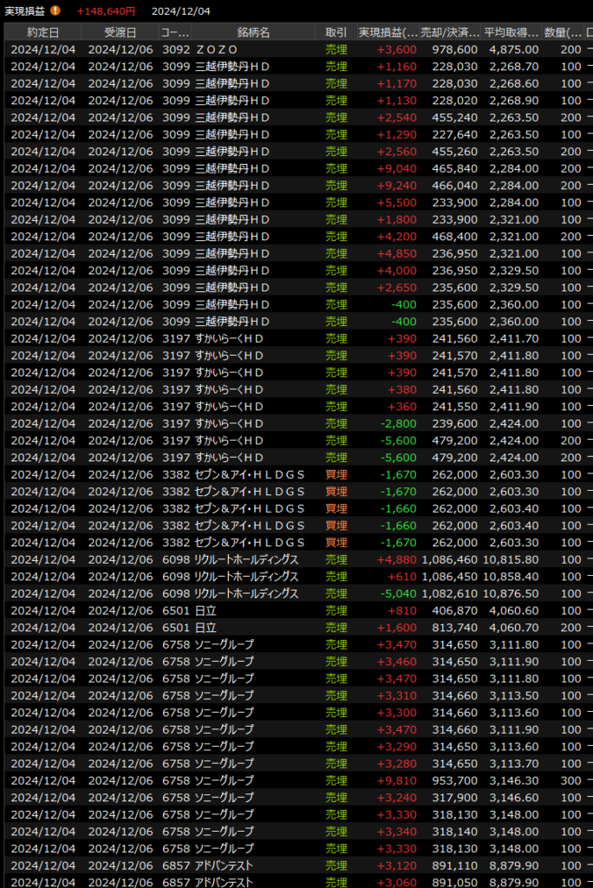593x888 pixels.
Task: Sort by the 約定日 column header
Action: click(x=42, y=32)
